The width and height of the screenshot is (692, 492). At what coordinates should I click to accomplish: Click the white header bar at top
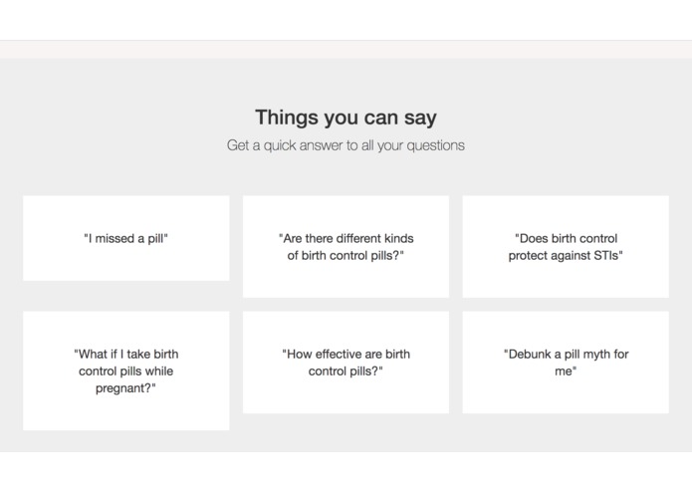coord(346,20)
